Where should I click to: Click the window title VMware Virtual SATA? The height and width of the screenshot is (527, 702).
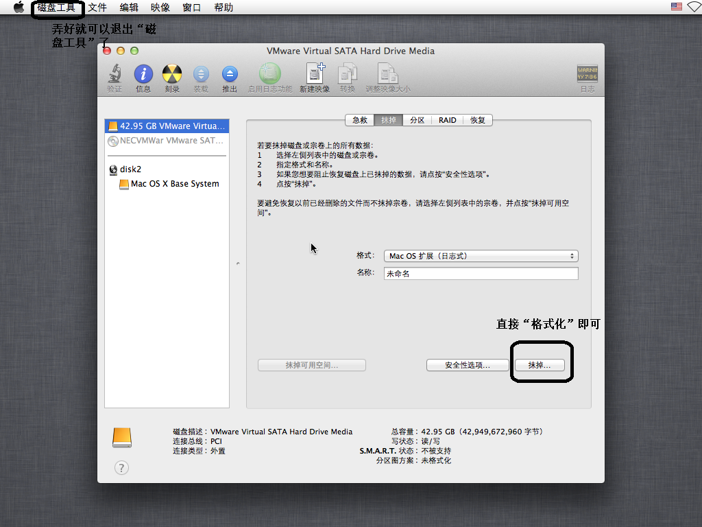[350, 51]
